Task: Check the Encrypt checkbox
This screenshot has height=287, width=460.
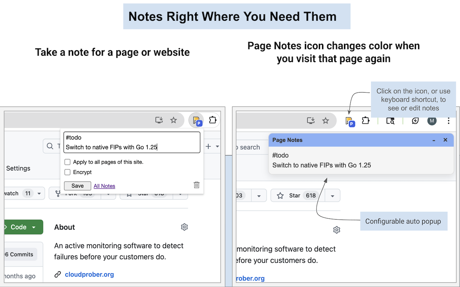Action: pos(67,172)
